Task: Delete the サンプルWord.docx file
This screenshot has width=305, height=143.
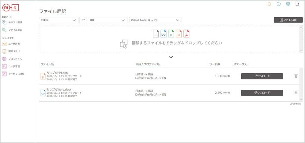Action: click(x=296, y=92)
